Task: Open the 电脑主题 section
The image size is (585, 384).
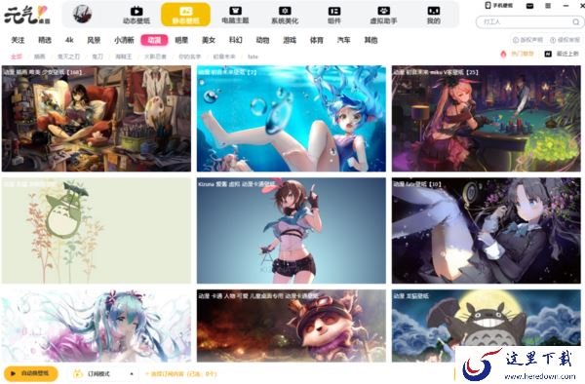Action: (235, 15)
